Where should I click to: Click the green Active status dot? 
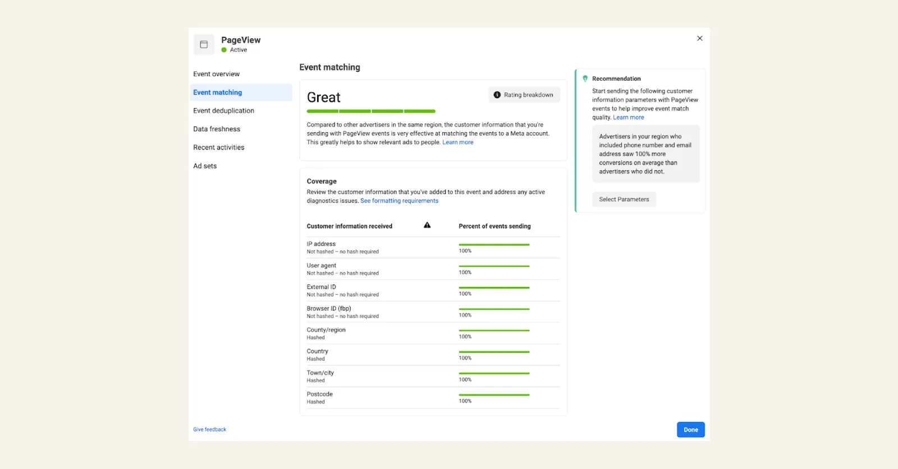[224, 50]
